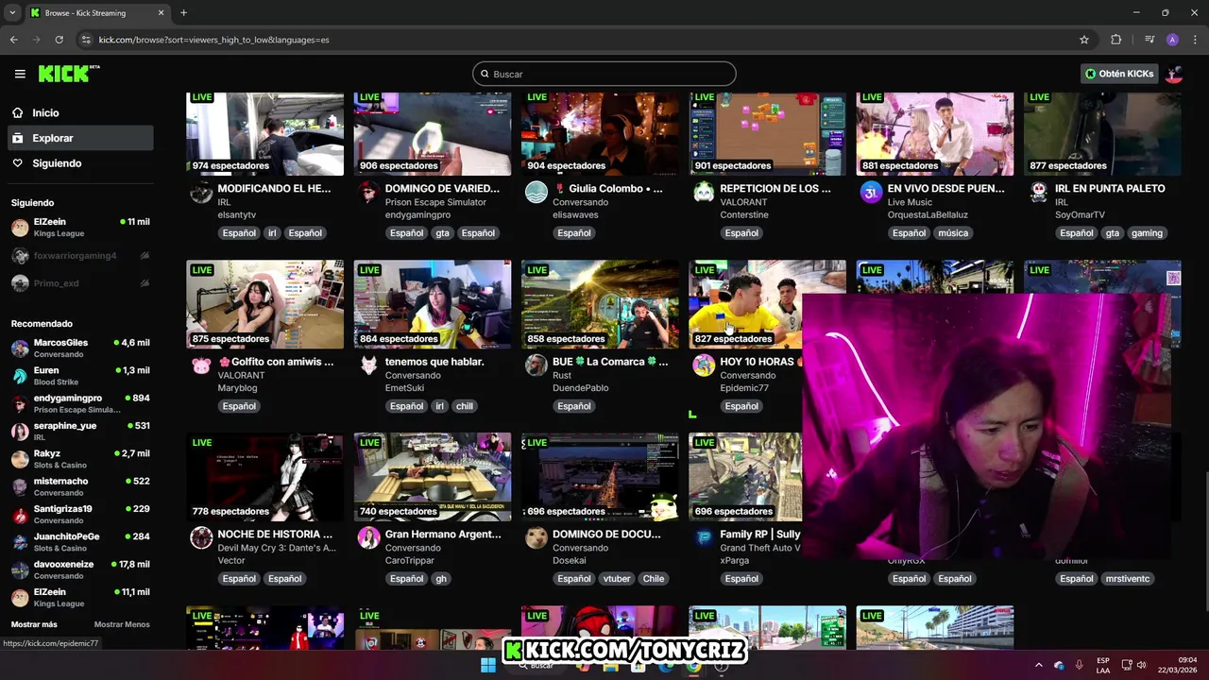This screenshot has height=680, width=1209.
Task: Click xParga channel avatar
Action: point(704,538)
